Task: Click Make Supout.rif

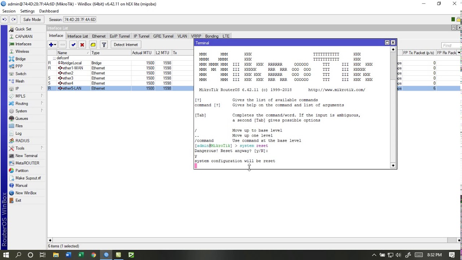Action: (27, 178)
